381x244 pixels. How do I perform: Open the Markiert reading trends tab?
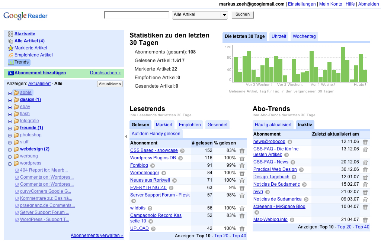click(164, 125)
